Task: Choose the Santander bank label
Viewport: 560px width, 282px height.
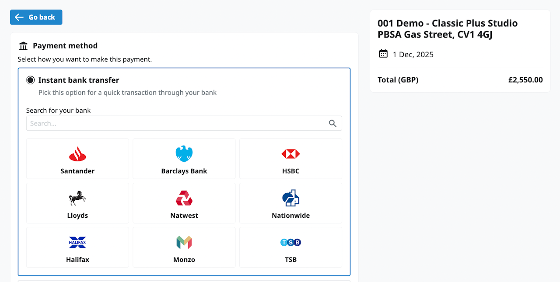Action: click(x=77, y=171)
